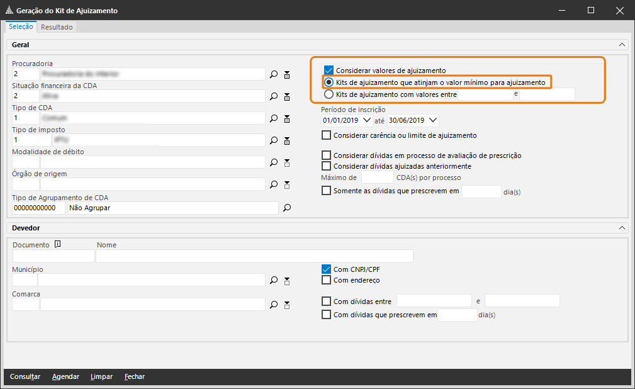Viewport: 635px width, 389px height.
Task: Enable Considerar carência ou limite de ajuizamento
Action: pos(326,135)
